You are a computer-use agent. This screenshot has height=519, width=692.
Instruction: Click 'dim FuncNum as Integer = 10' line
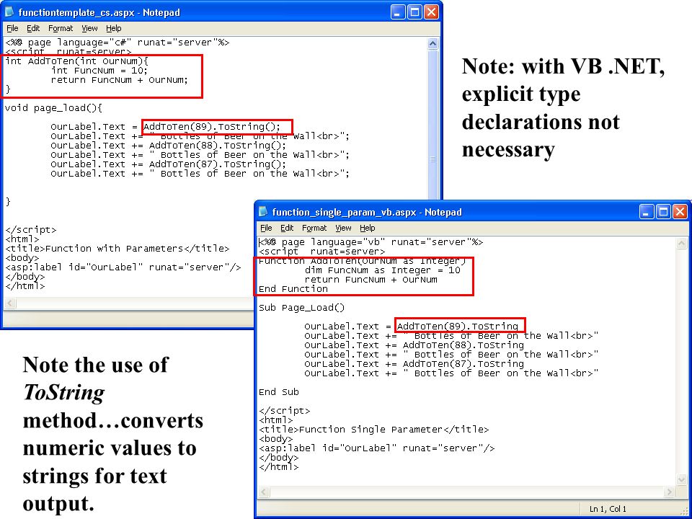382,270
